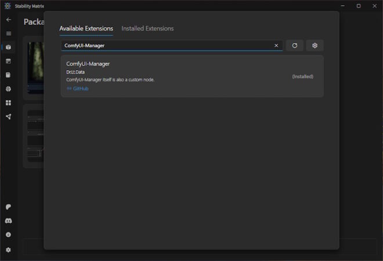Click the extension description text
Screen dimensions: 383x261
click(110, 80)
